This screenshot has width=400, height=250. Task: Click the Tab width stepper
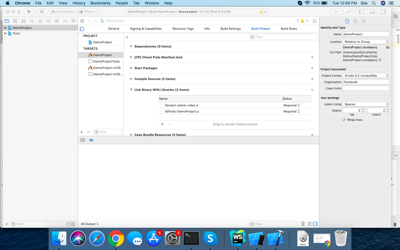[x=363, y=111]
